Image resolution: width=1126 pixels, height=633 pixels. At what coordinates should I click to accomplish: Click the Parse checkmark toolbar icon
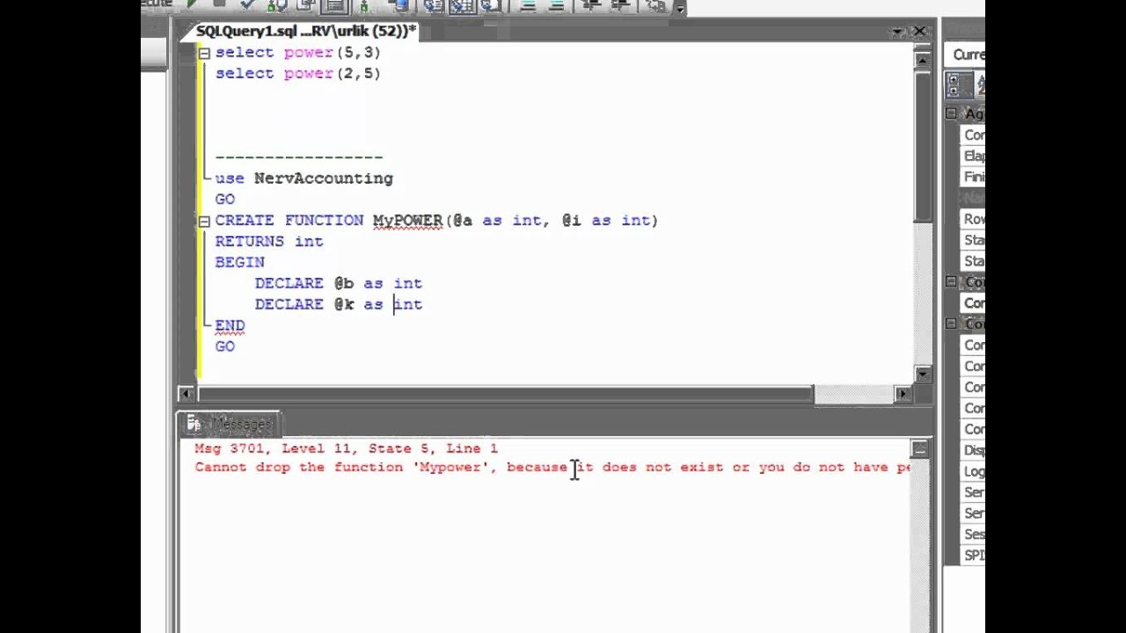coord(247,4)
